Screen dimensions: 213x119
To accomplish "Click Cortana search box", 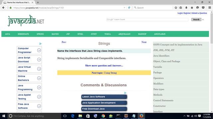I will [x=34, y=116].
